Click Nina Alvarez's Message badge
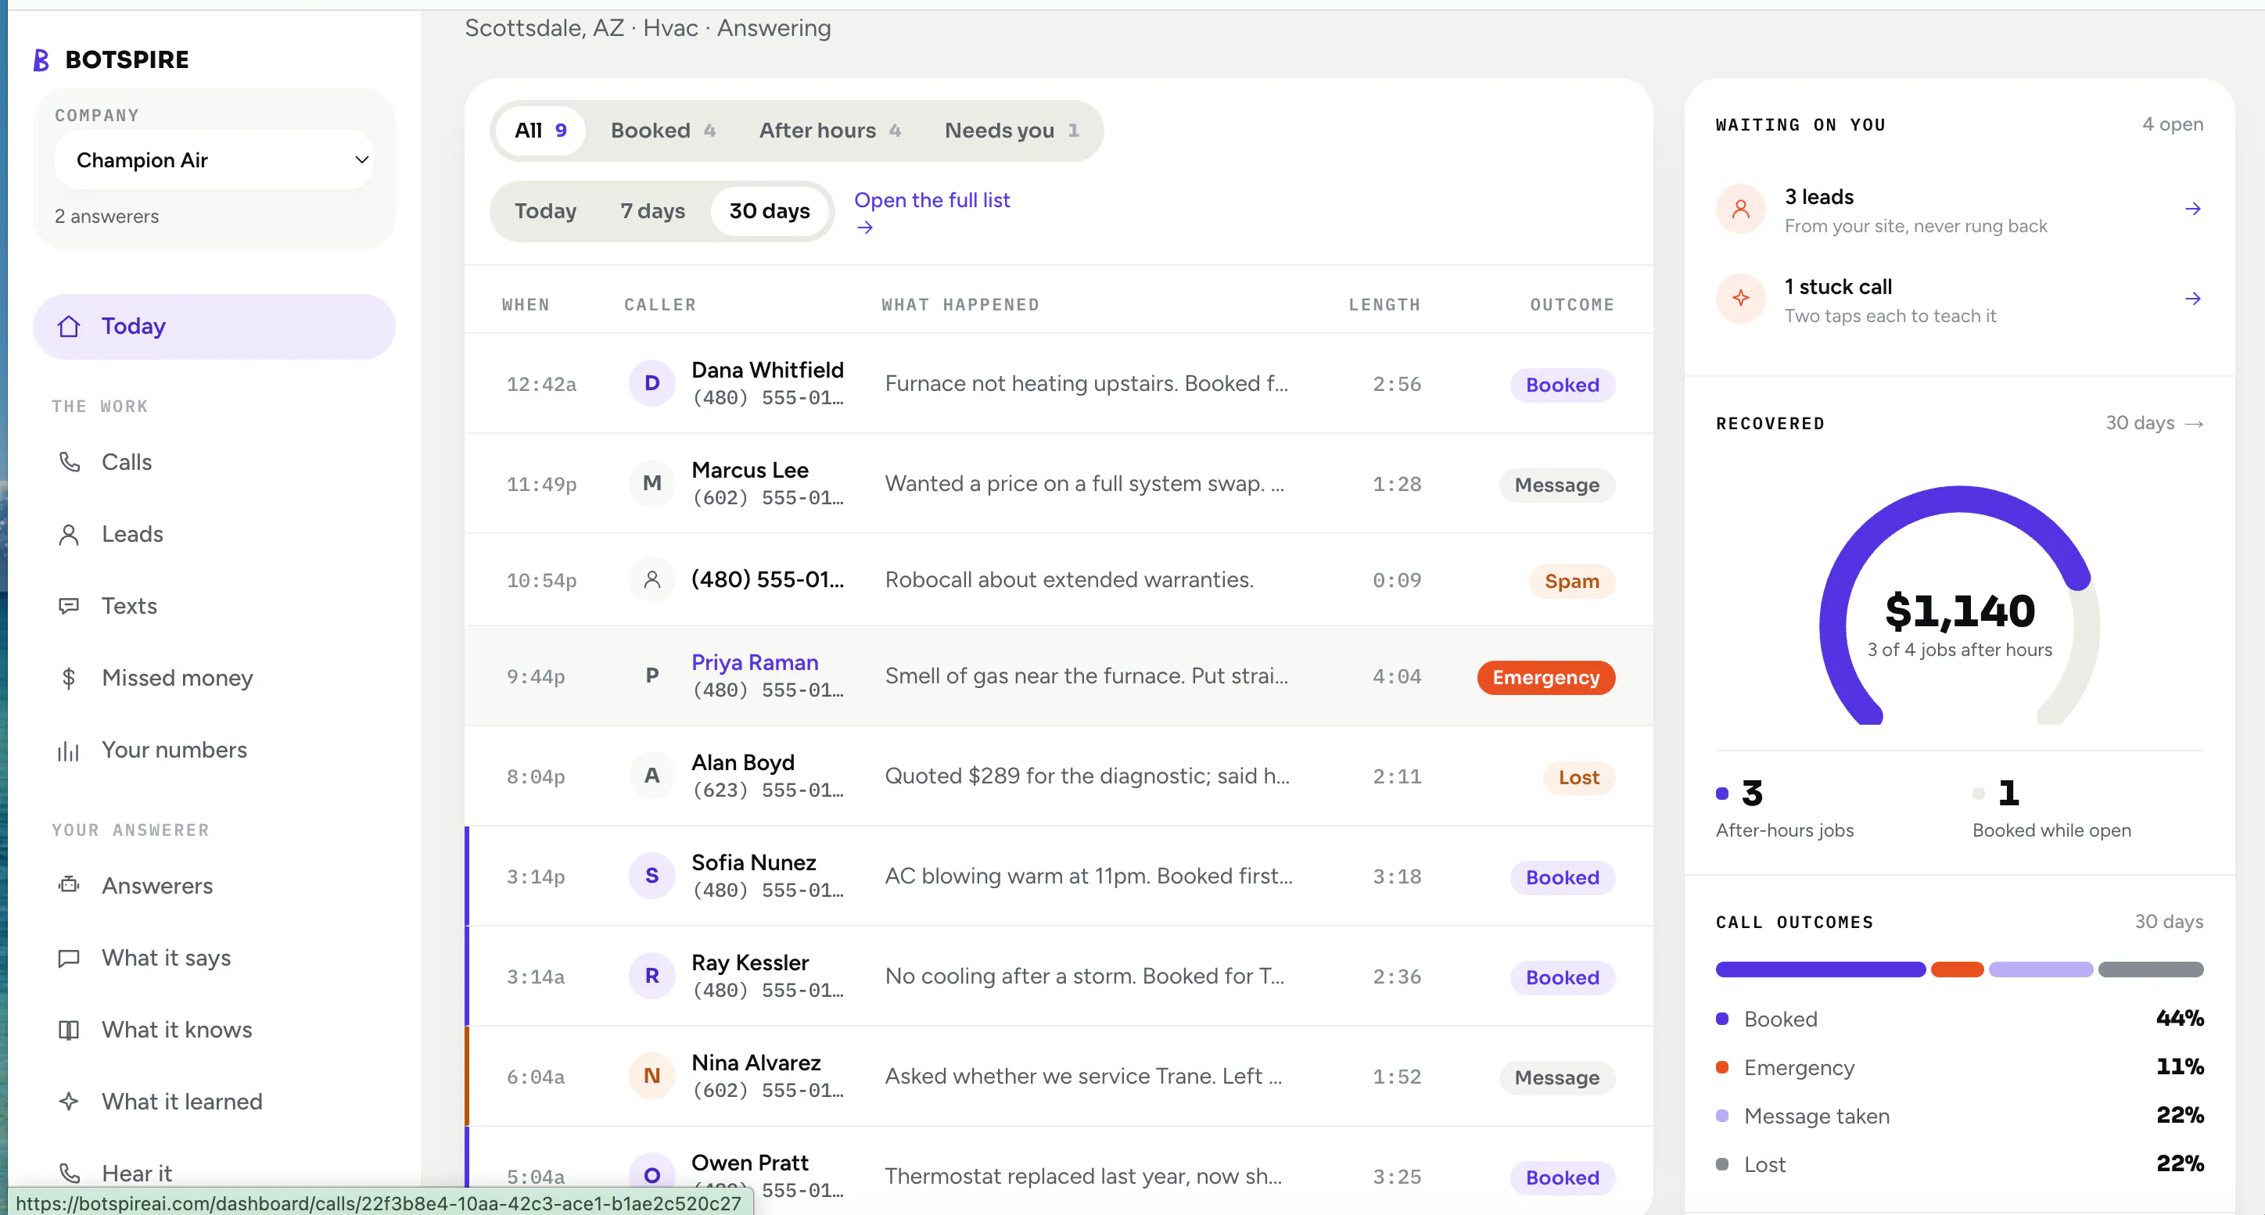The image size is (2265, 1215). pyautogui.click(x=1556, y=1077)
